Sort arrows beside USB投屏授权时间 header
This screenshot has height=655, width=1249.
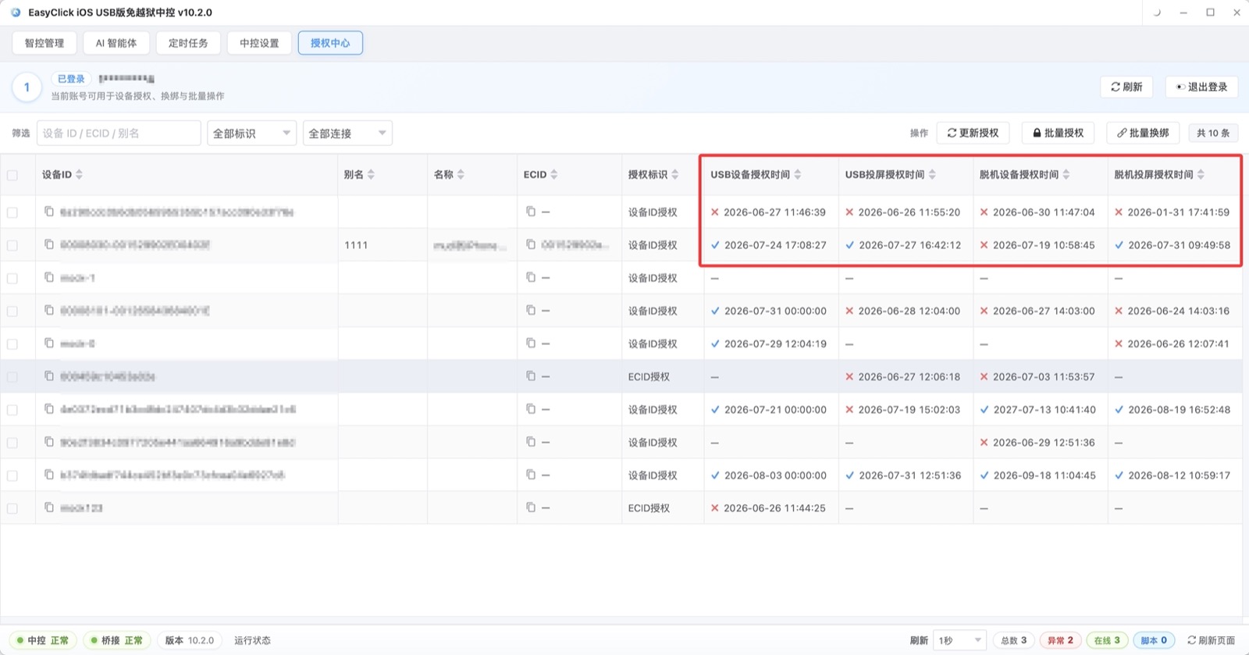pos(932,174)
